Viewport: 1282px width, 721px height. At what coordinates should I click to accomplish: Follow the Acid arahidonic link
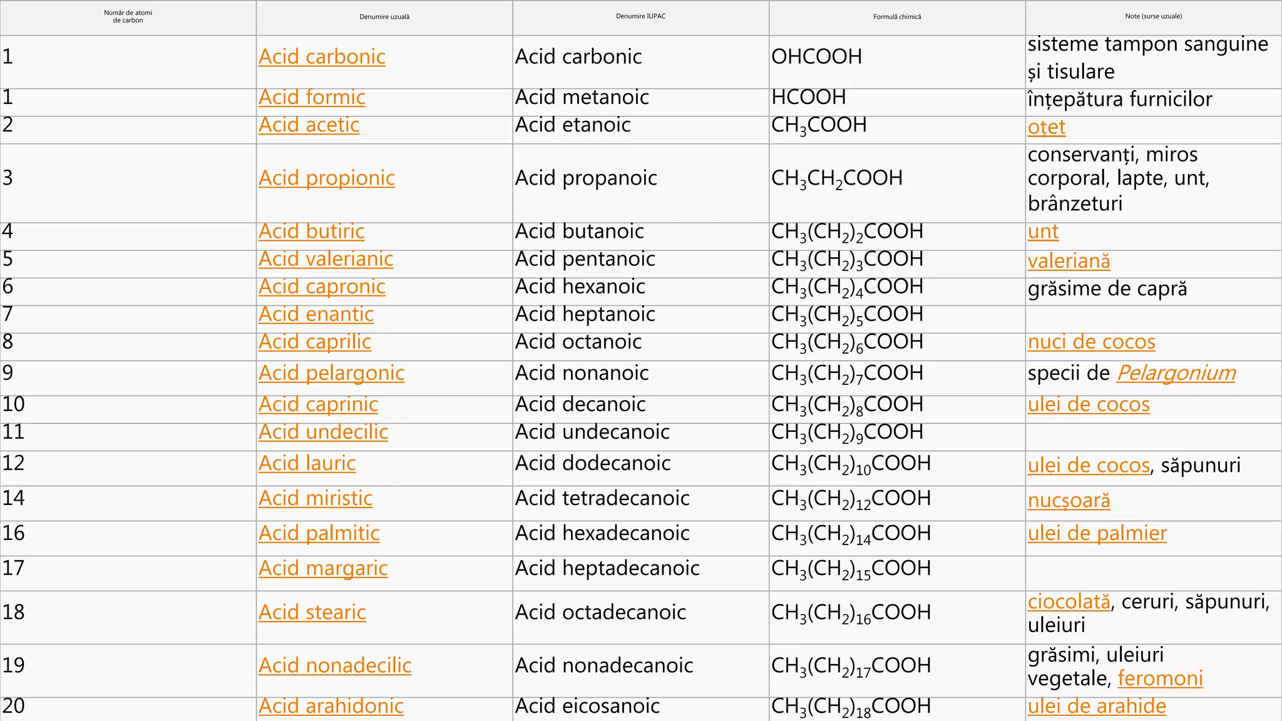click(331, 706)
